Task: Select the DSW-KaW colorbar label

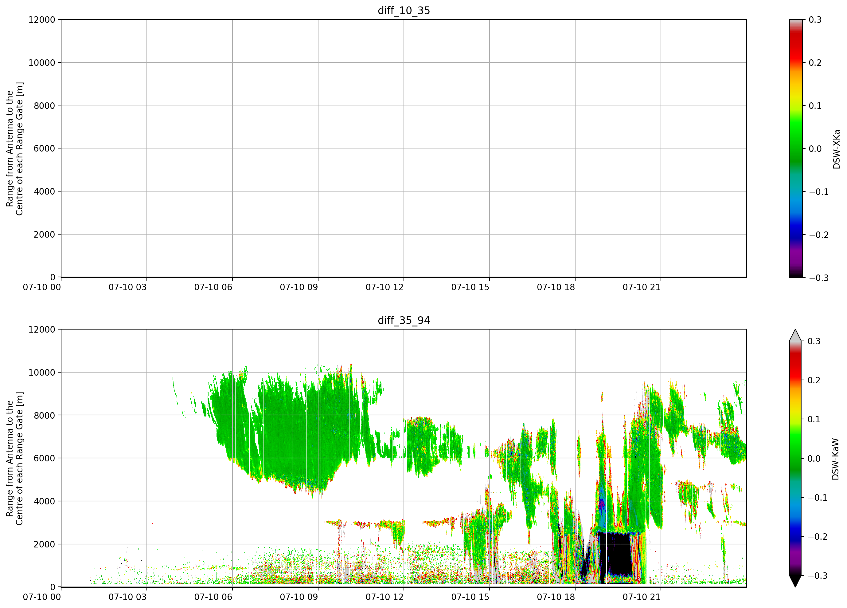Action: pos(835,459)
